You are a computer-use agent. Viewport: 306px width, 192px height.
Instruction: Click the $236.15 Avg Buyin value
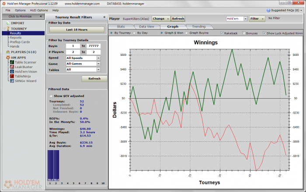[x=86, y=143]
